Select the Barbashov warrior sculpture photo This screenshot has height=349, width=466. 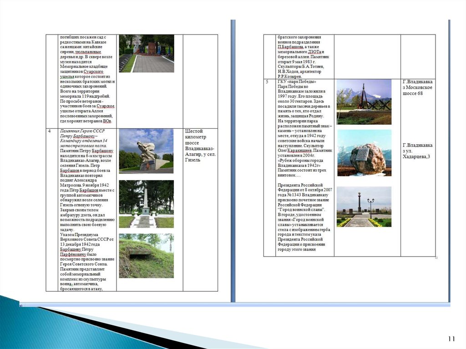click(146, 150)
